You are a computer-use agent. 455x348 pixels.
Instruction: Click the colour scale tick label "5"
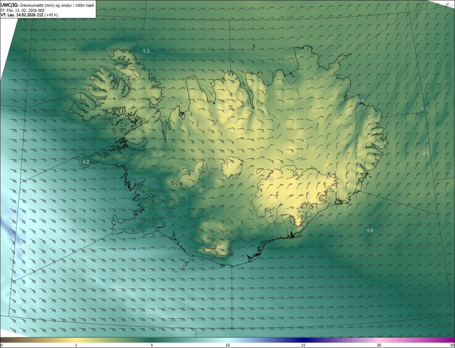pos(152,345)
